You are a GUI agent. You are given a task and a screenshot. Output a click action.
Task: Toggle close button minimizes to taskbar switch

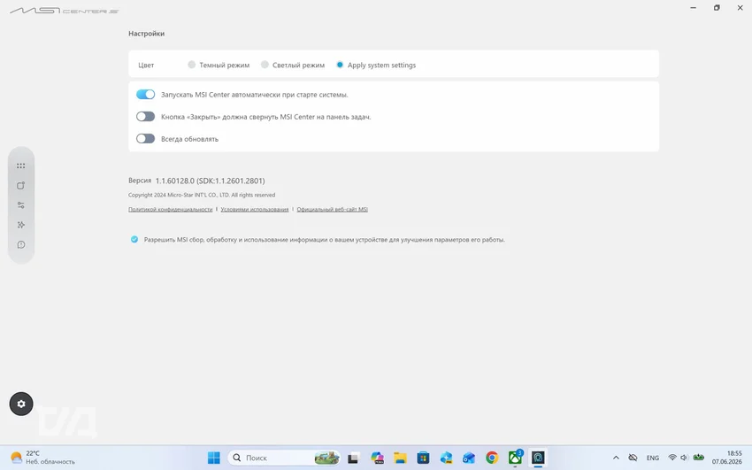click(x=145, y=117)
